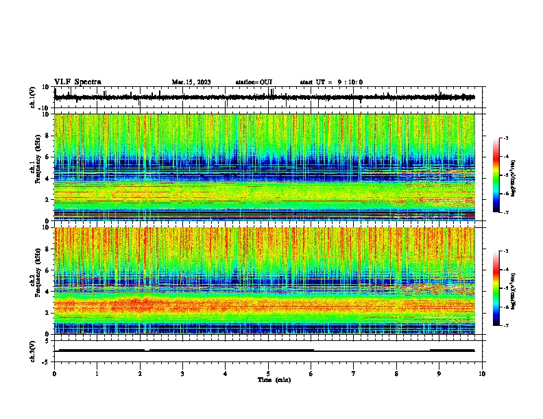Screen dimensions: 543x419
Task: Click the "6" kHz tick of ch.1 spectrogram
Action: (47, 157)
